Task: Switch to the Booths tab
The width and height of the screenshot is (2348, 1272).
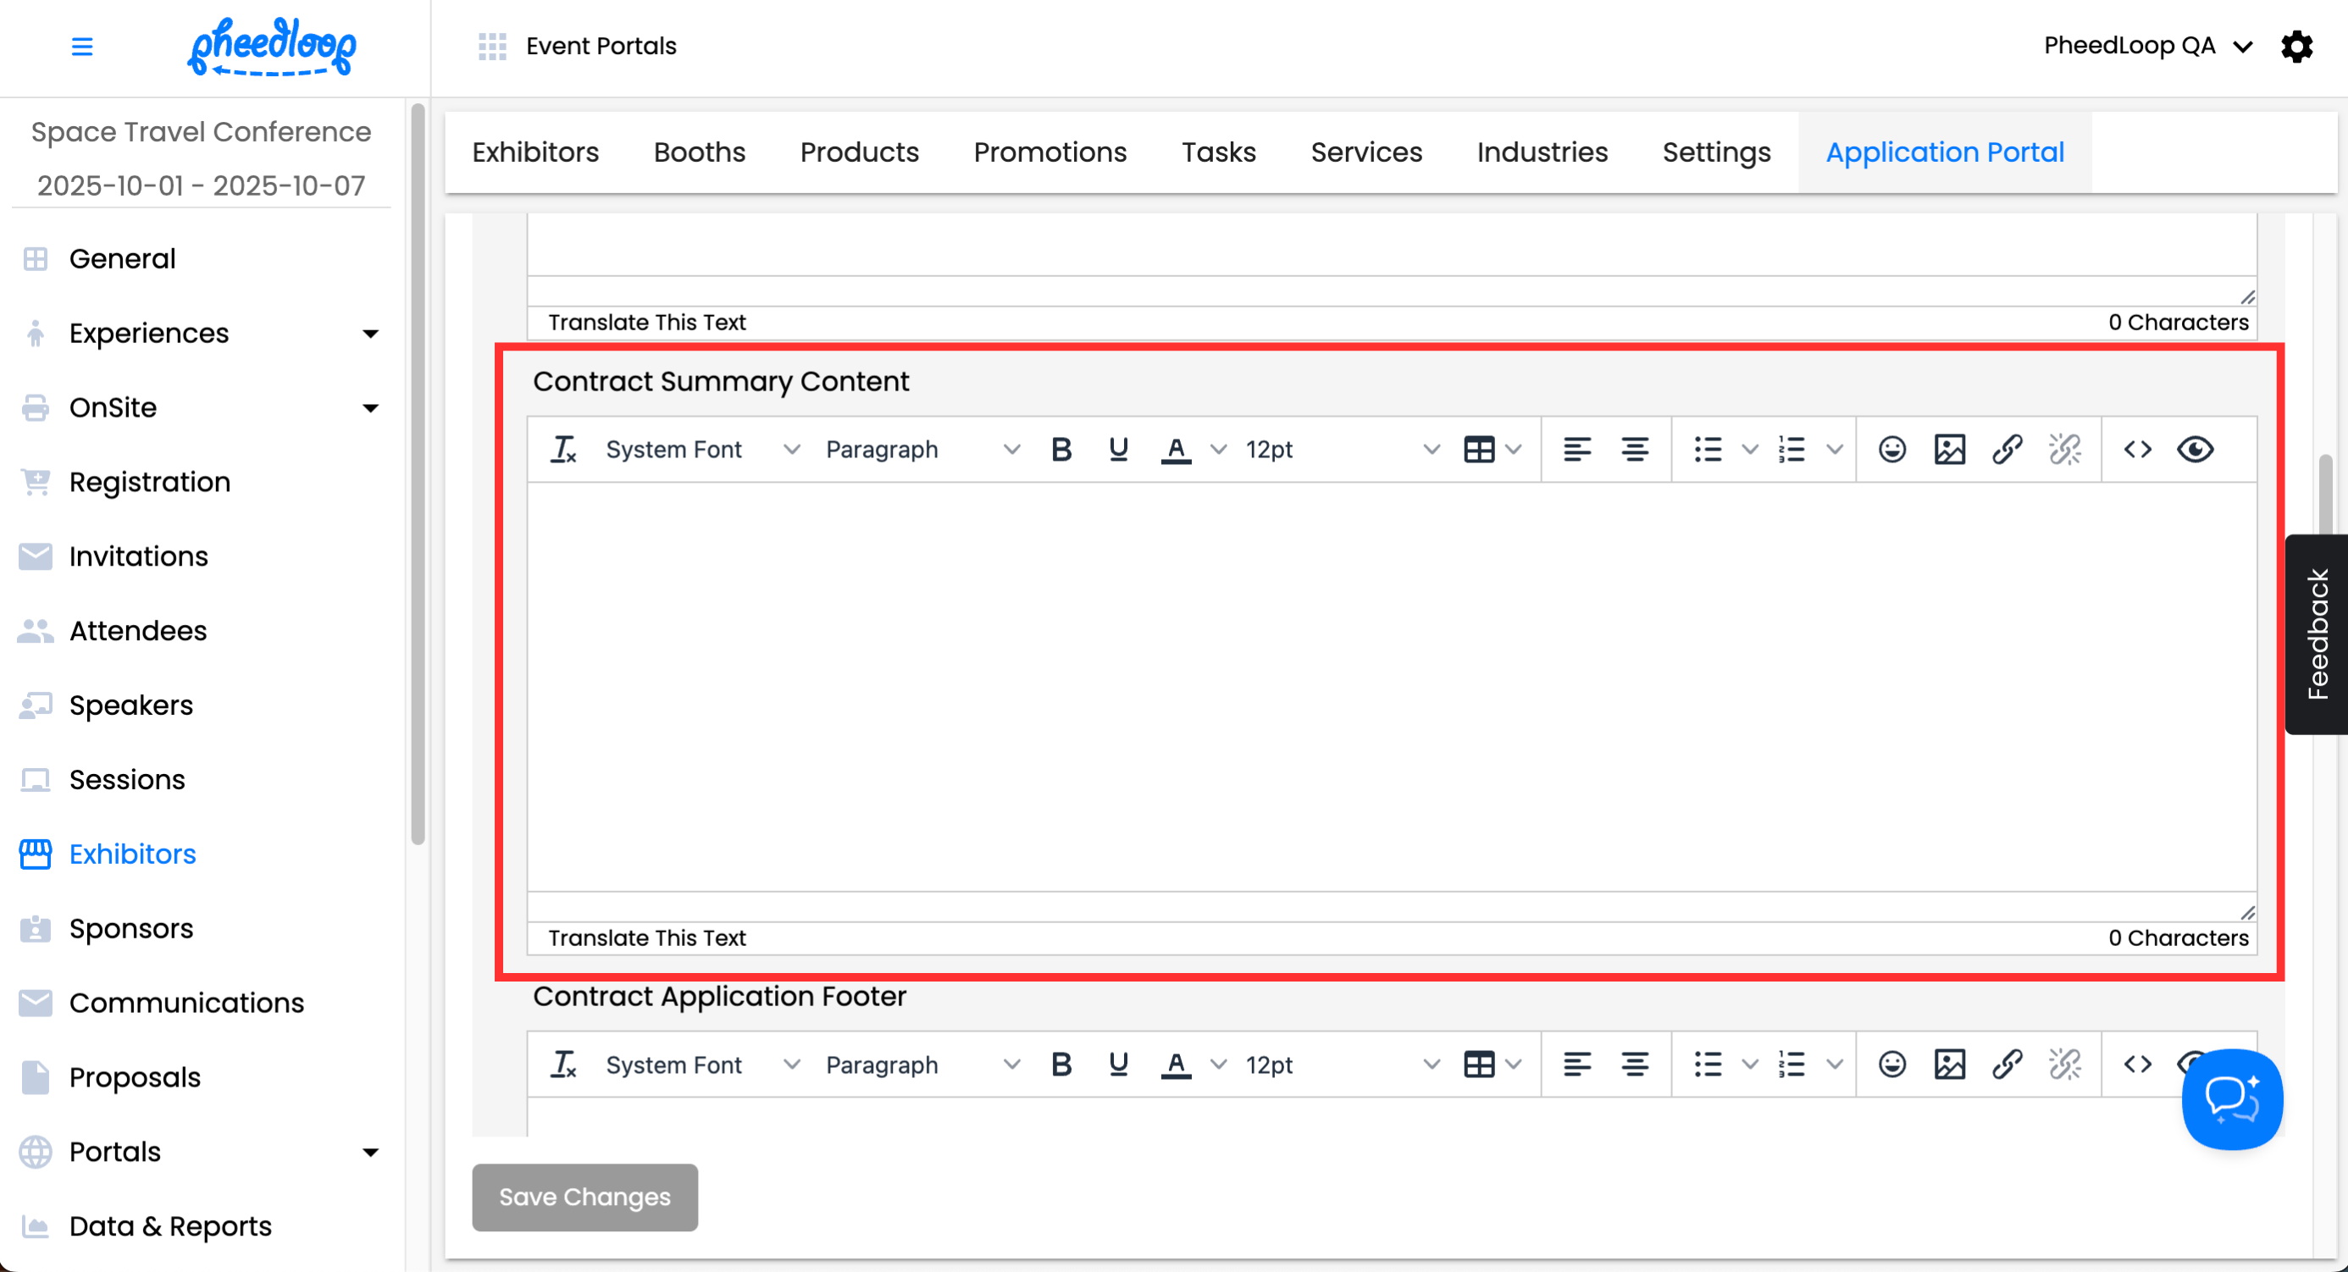Action: pos(699,152)
